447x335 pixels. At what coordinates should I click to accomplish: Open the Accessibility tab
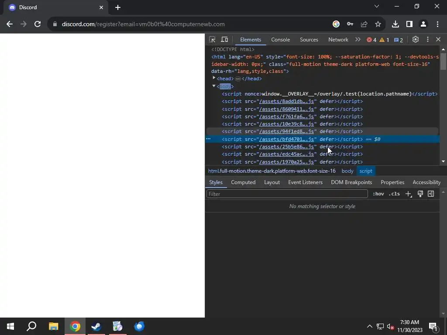click(x=426, y=182)
